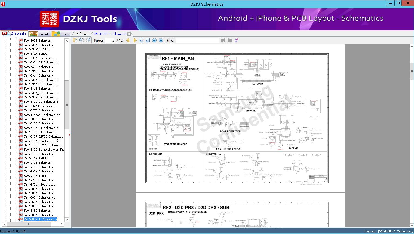The height and width of the screenshot is (234, 414).
Task: Collapse the side panel with the red splitter arrow
Action: pyautogui.click(x=70, y=135)
